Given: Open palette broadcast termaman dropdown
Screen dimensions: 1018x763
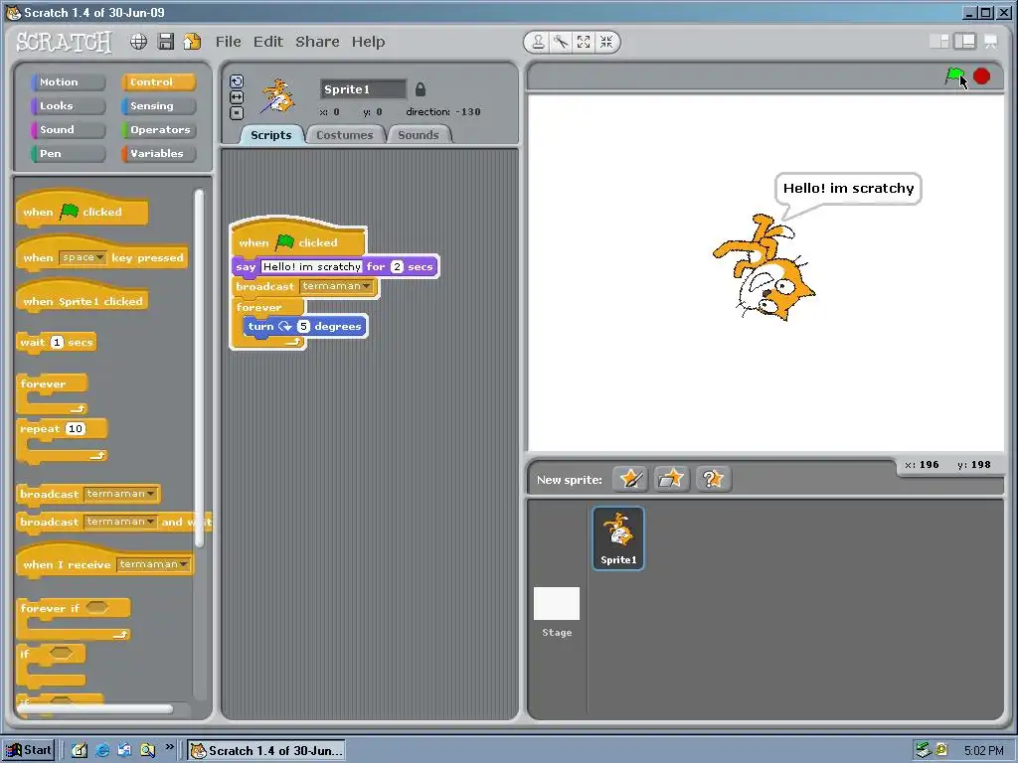Looking at the screenshot, I should [x=120, y=494].
